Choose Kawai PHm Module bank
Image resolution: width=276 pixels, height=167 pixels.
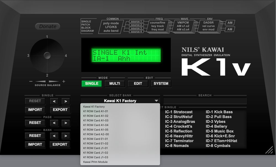coord(120,162)
